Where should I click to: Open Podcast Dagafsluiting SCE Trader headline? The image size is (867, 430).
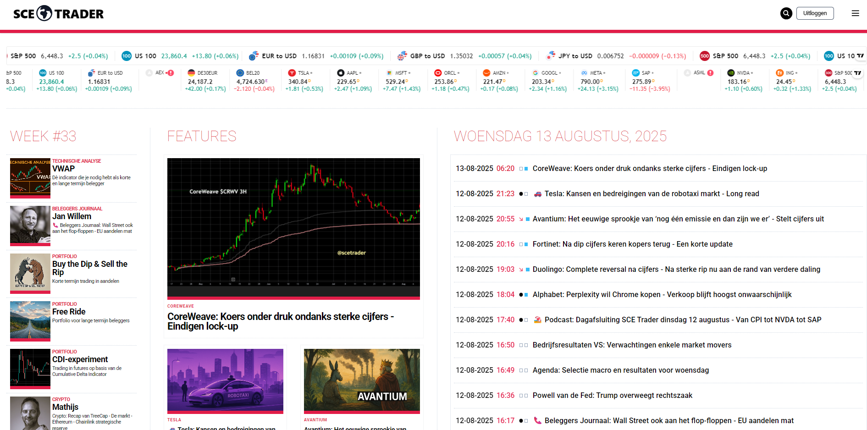pyautogui.click(x=683, y=320)
